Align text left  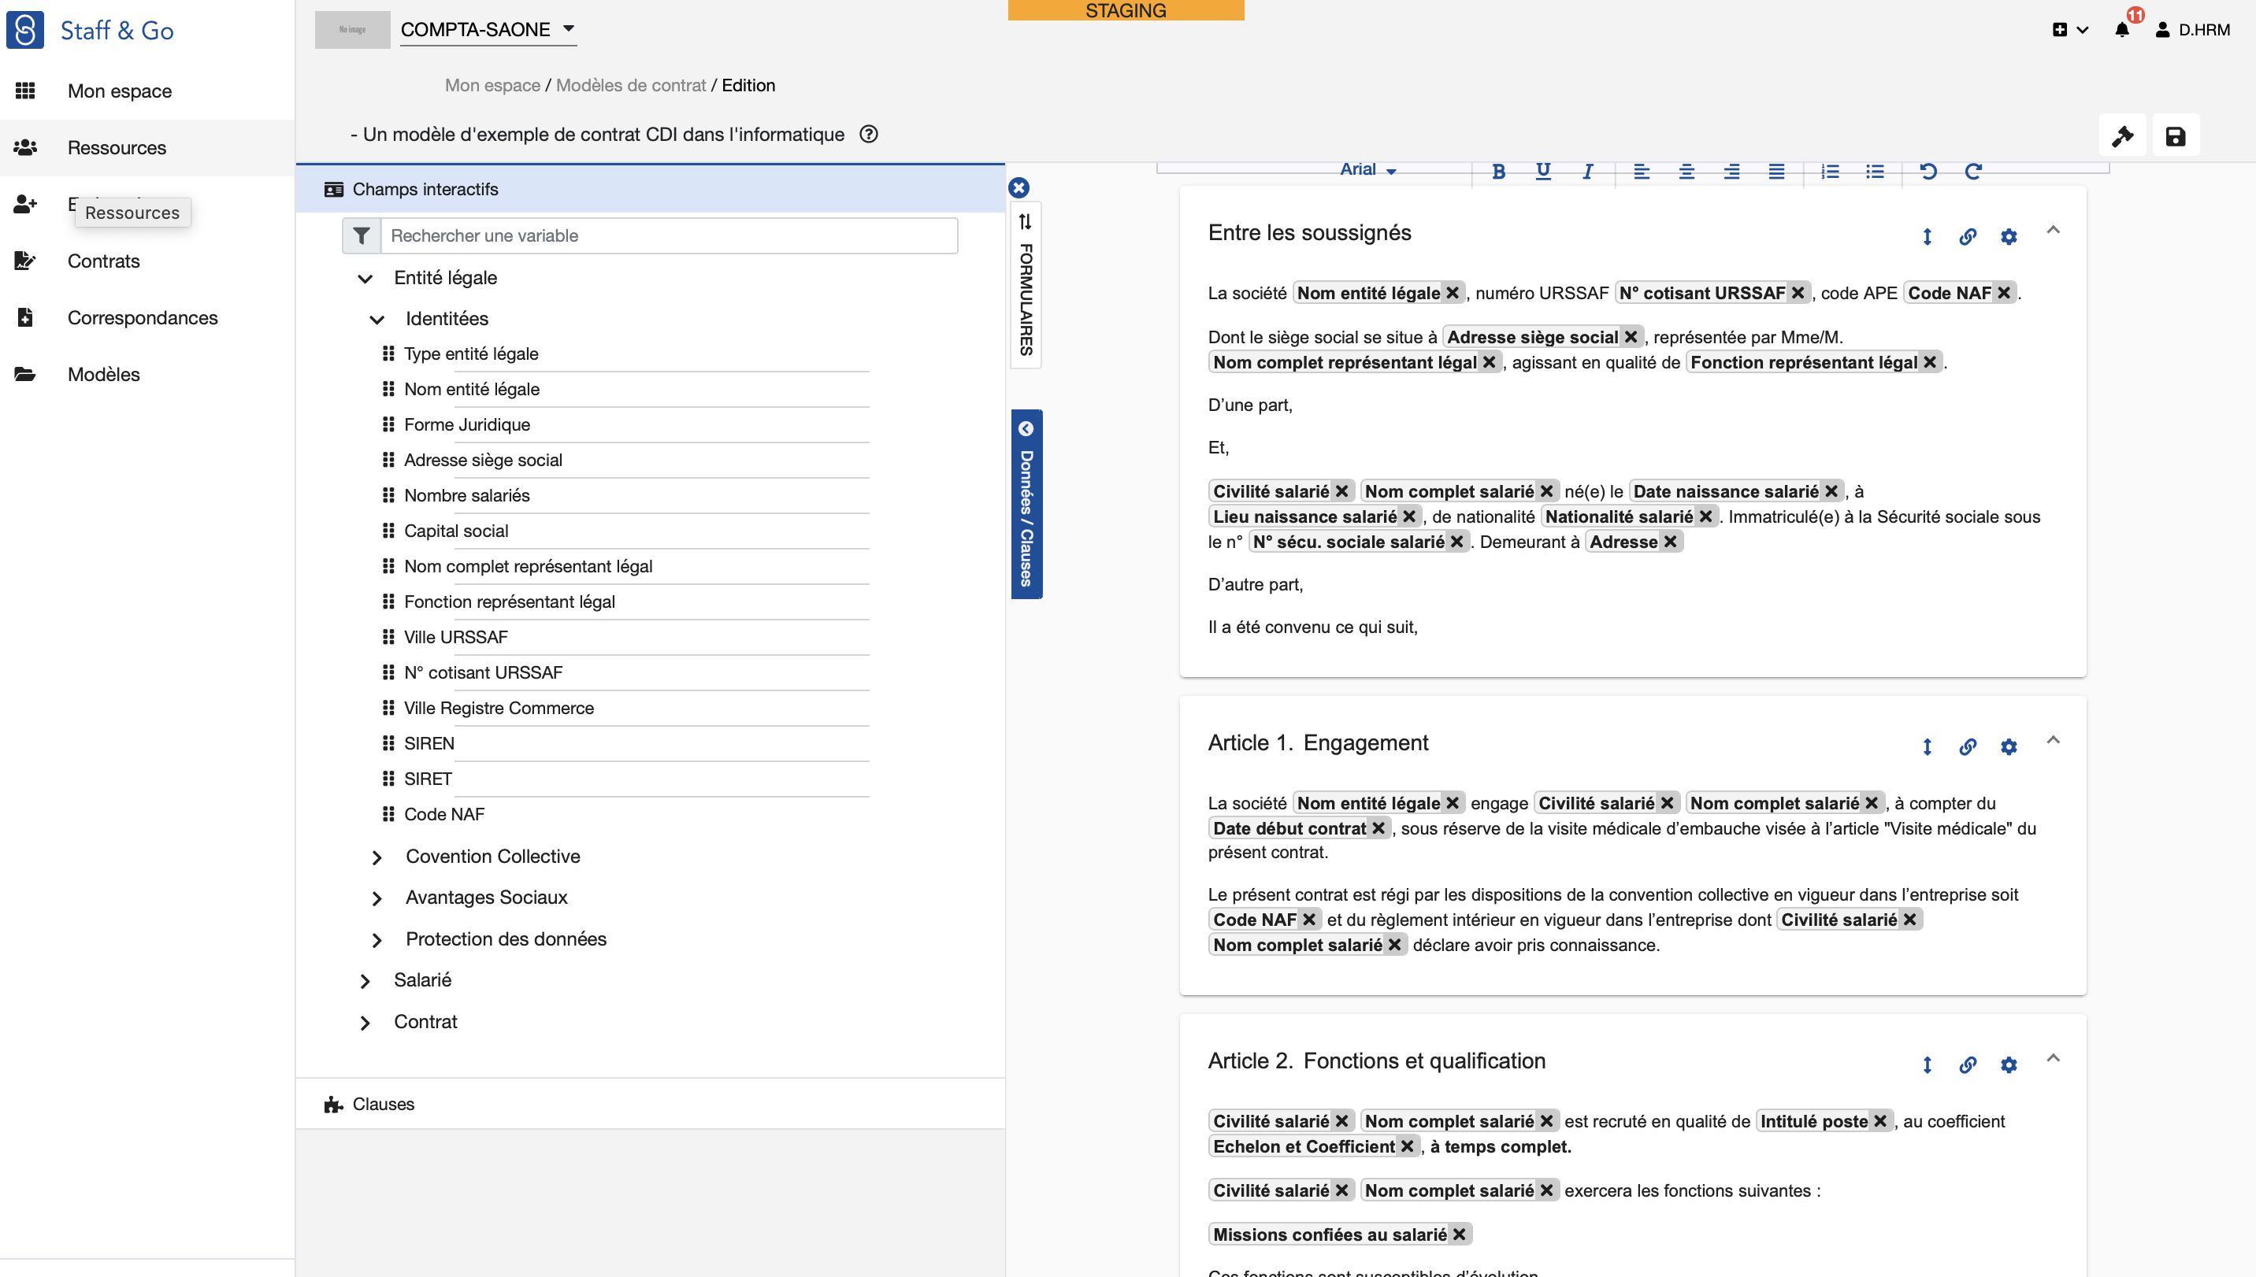[x=1642, y=171]
